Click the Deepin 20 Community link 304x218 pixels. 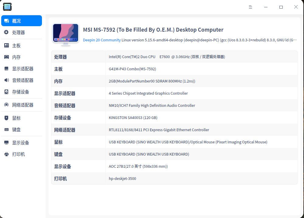[102, 40]
